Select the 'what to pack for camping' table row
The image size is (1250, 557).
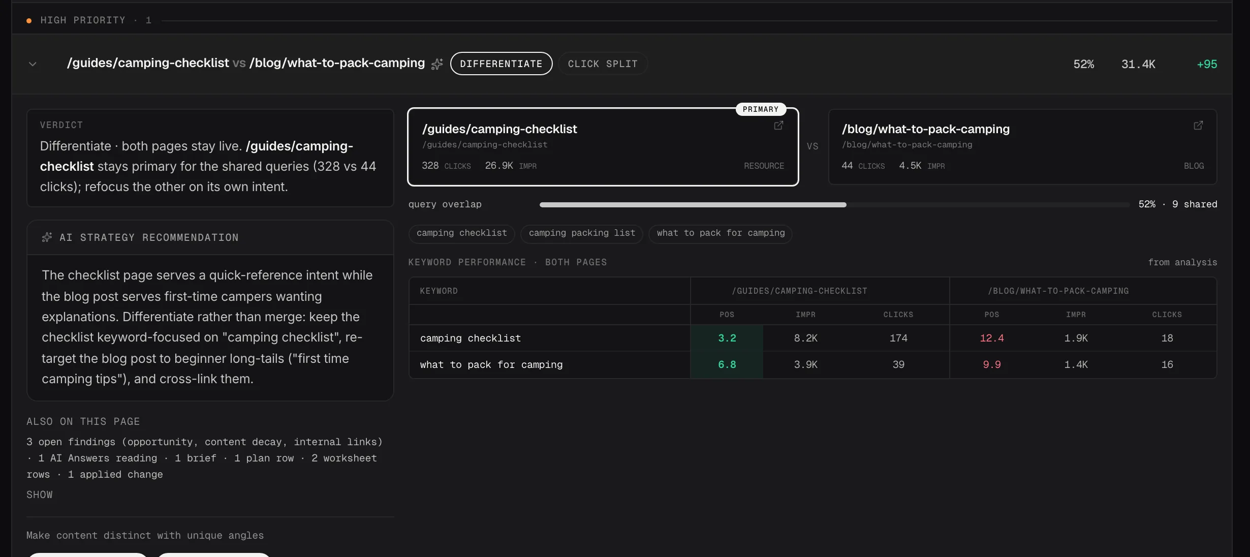[x=813, y=364]
